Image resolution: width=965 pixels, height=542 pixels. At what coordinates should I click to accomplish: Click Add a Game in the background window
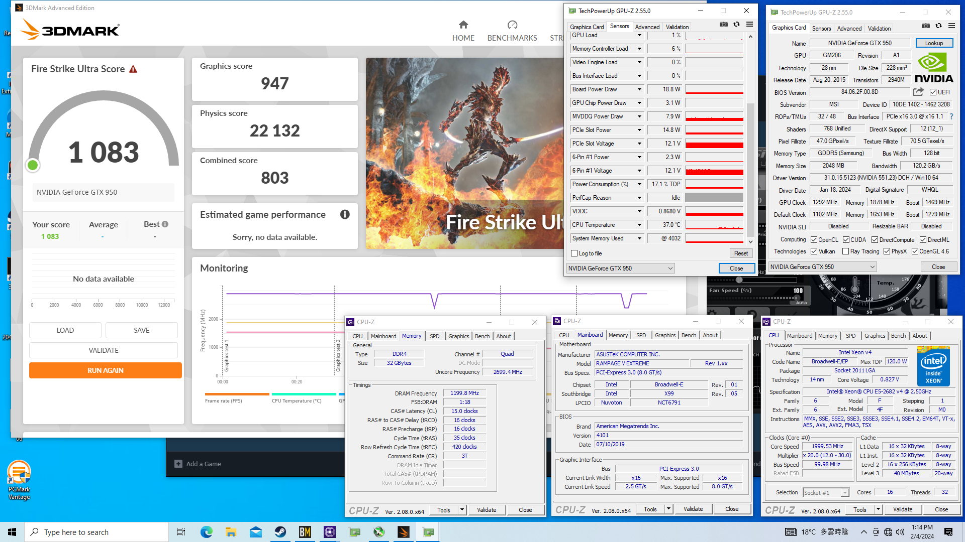(x=198, y=464)
